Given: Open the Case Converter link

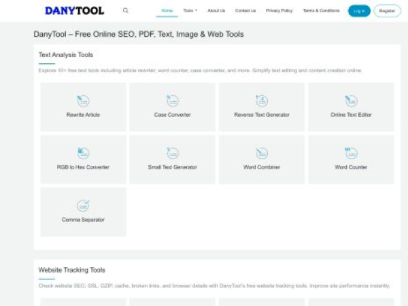Looking at the screenshot, I should (173, 115).
